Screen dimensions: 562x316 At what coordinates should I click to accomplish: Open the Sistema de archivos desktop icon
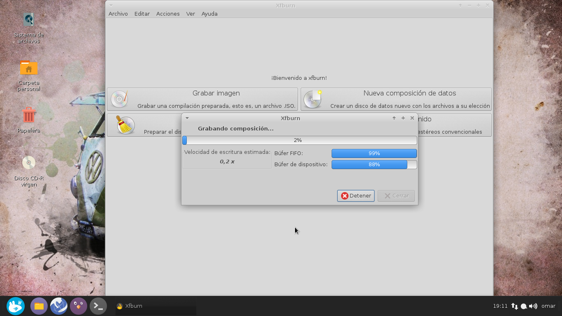pos(28,20)
